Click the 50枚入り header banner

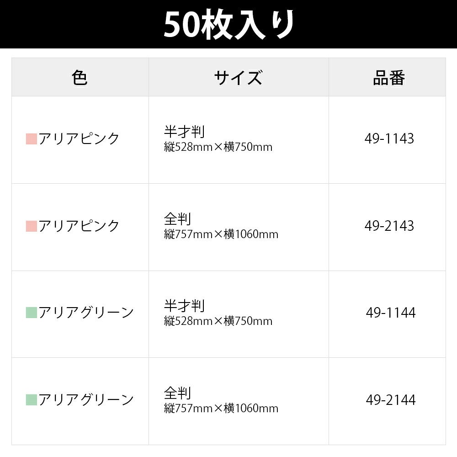pos(228,24)
